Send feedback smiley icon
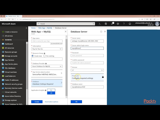This screenshot has width=160, height=120. pos(130,24)
